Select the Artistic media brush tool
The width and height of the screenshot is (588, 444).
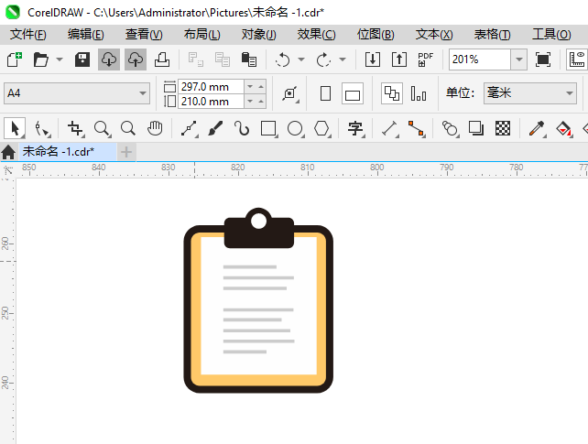pos(215,128)
